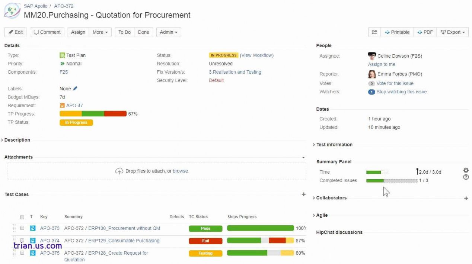Click the upload cloud icon in attachments
This screenshot has width=472, height=264.
click(x=119, y=171)
